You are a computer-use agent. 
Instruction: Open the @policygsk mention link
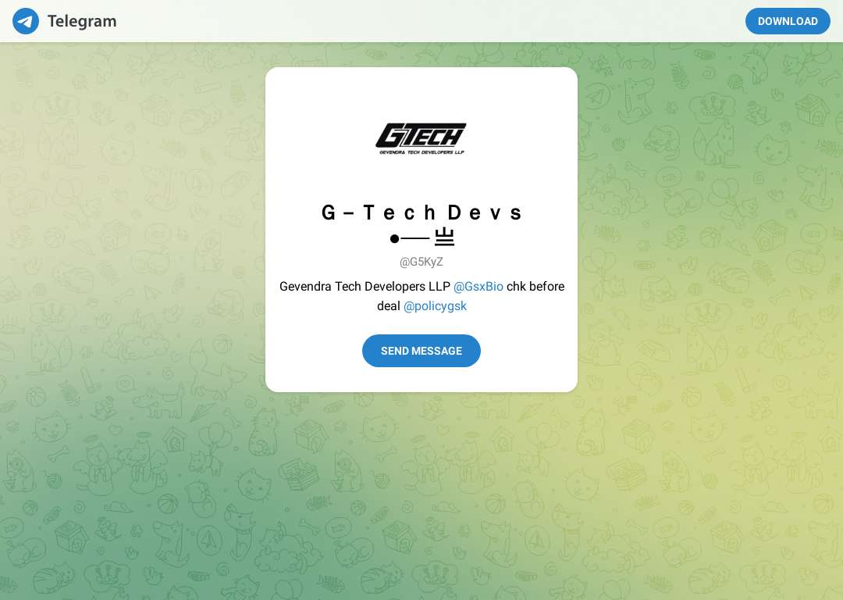pos(435,305)
